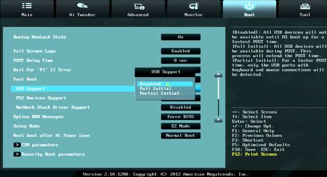Screen dimensions: 327x177
Task: Select the Monitor thermometer icon
Action: point(193,6)
